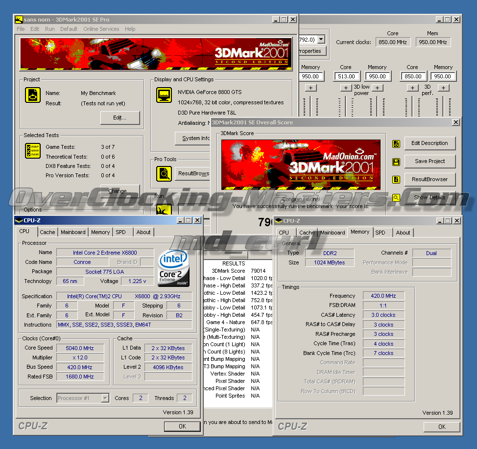Click the Project icon in 3DMark2001
The image size is (477, 449).
[x=32, y=95]
